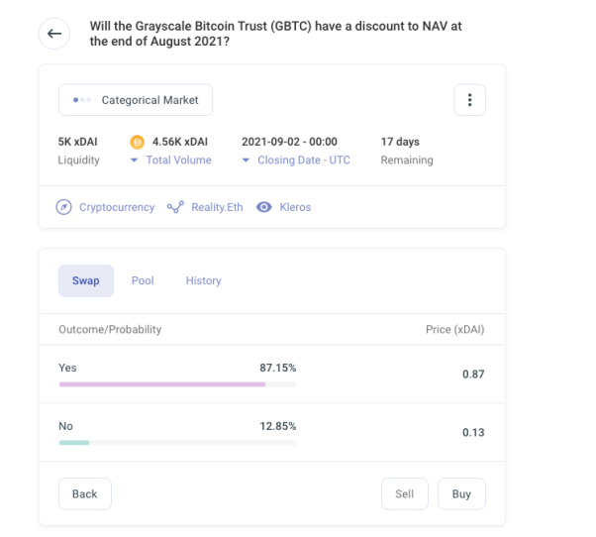Open the Total Volume label
This screenshot has height=537, width=596.
pyautogui.click(x=178, y=161)
